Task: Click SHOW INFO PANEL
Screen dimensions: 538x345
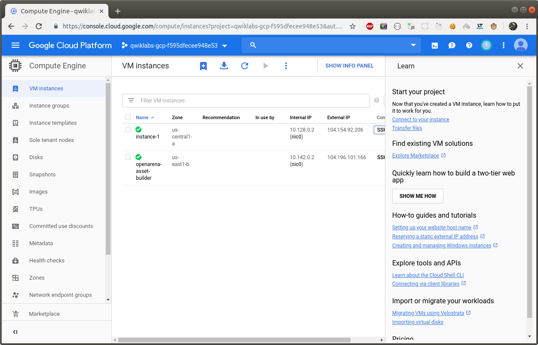Action: [349, 66]
